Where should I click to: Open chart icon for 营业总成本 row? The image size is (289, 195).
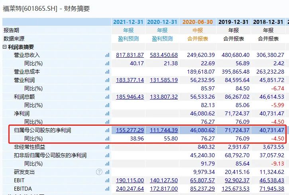[x=107, y=72]
